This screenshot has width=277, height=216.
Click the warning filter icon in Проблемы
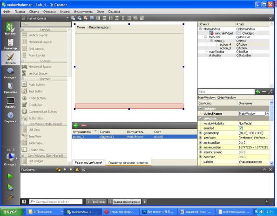[x=77, y=170]
